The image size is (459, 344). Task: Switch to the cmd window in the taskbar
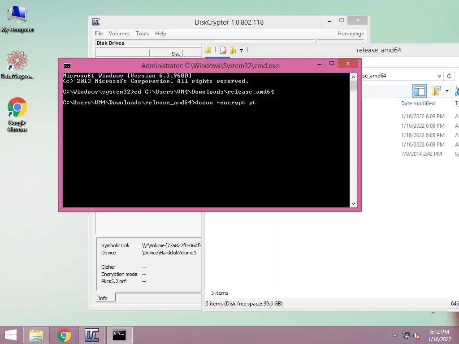[x=119, y=335]
